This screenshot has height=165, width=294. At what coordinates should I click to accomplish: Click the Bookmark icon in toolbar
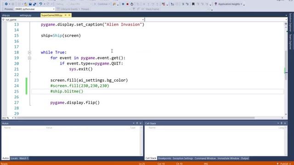(x=193, y=4)
